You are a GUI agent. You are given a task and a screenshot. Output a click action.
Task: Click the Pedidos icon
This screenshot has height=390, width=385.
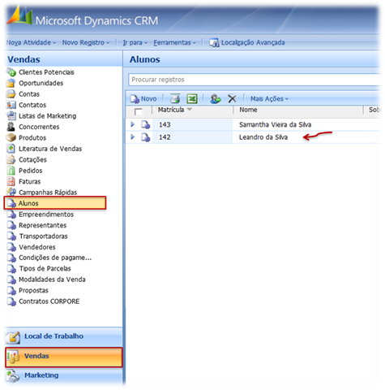[x=11, y=171]
